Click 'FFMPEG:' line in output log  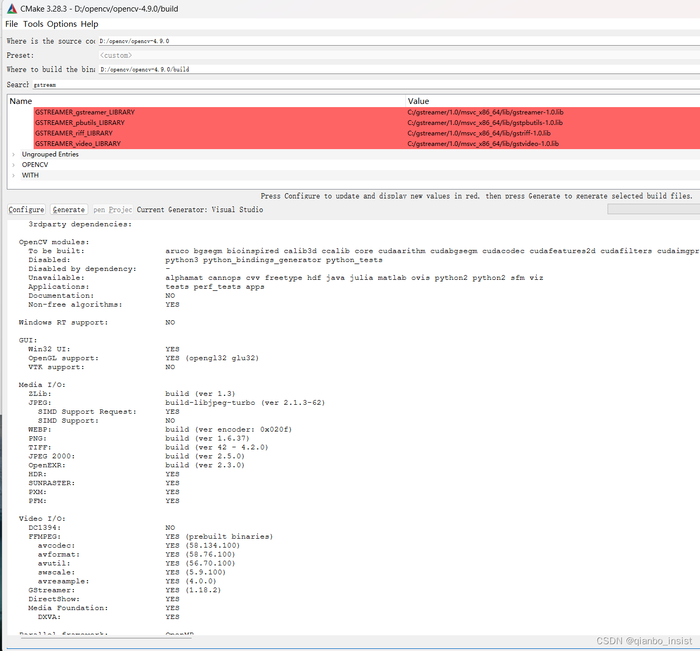pos(45,537)
